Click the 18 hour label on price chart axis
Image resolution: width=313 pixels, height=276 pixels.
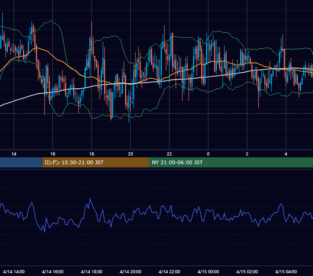pos(92,154)
